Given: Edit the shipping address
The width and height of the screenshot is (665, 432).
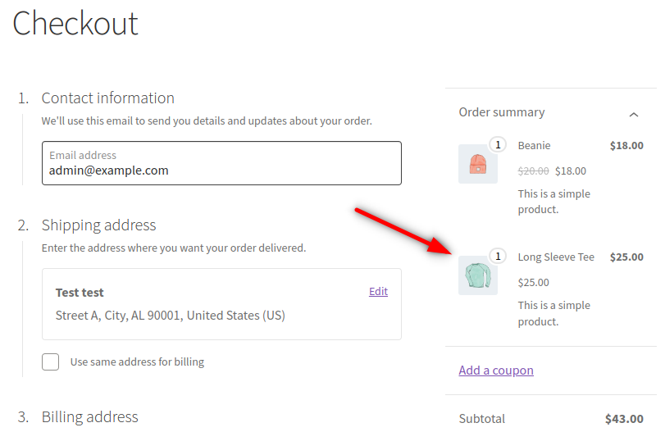Looking at the screenshot, I should (378, 291).
